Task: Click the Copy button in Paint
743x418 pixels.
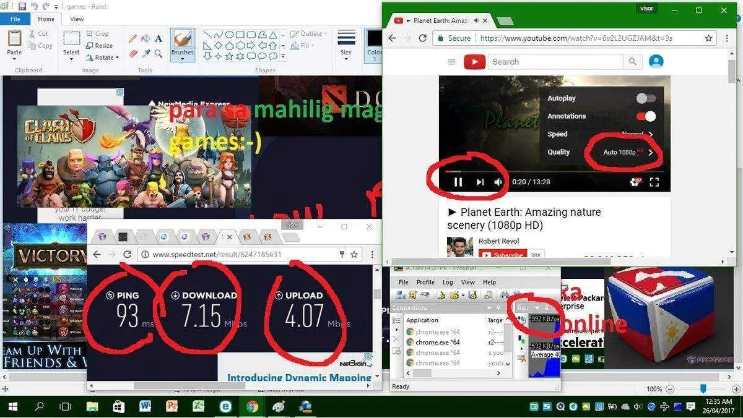Action: coord(40,46)
